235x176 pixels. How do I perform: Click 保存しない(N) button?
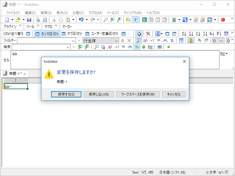(99, 94)
